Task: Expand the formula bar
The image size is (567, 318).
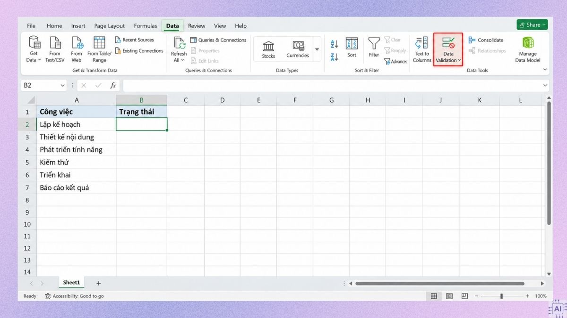Action: [x=545, y=86]
